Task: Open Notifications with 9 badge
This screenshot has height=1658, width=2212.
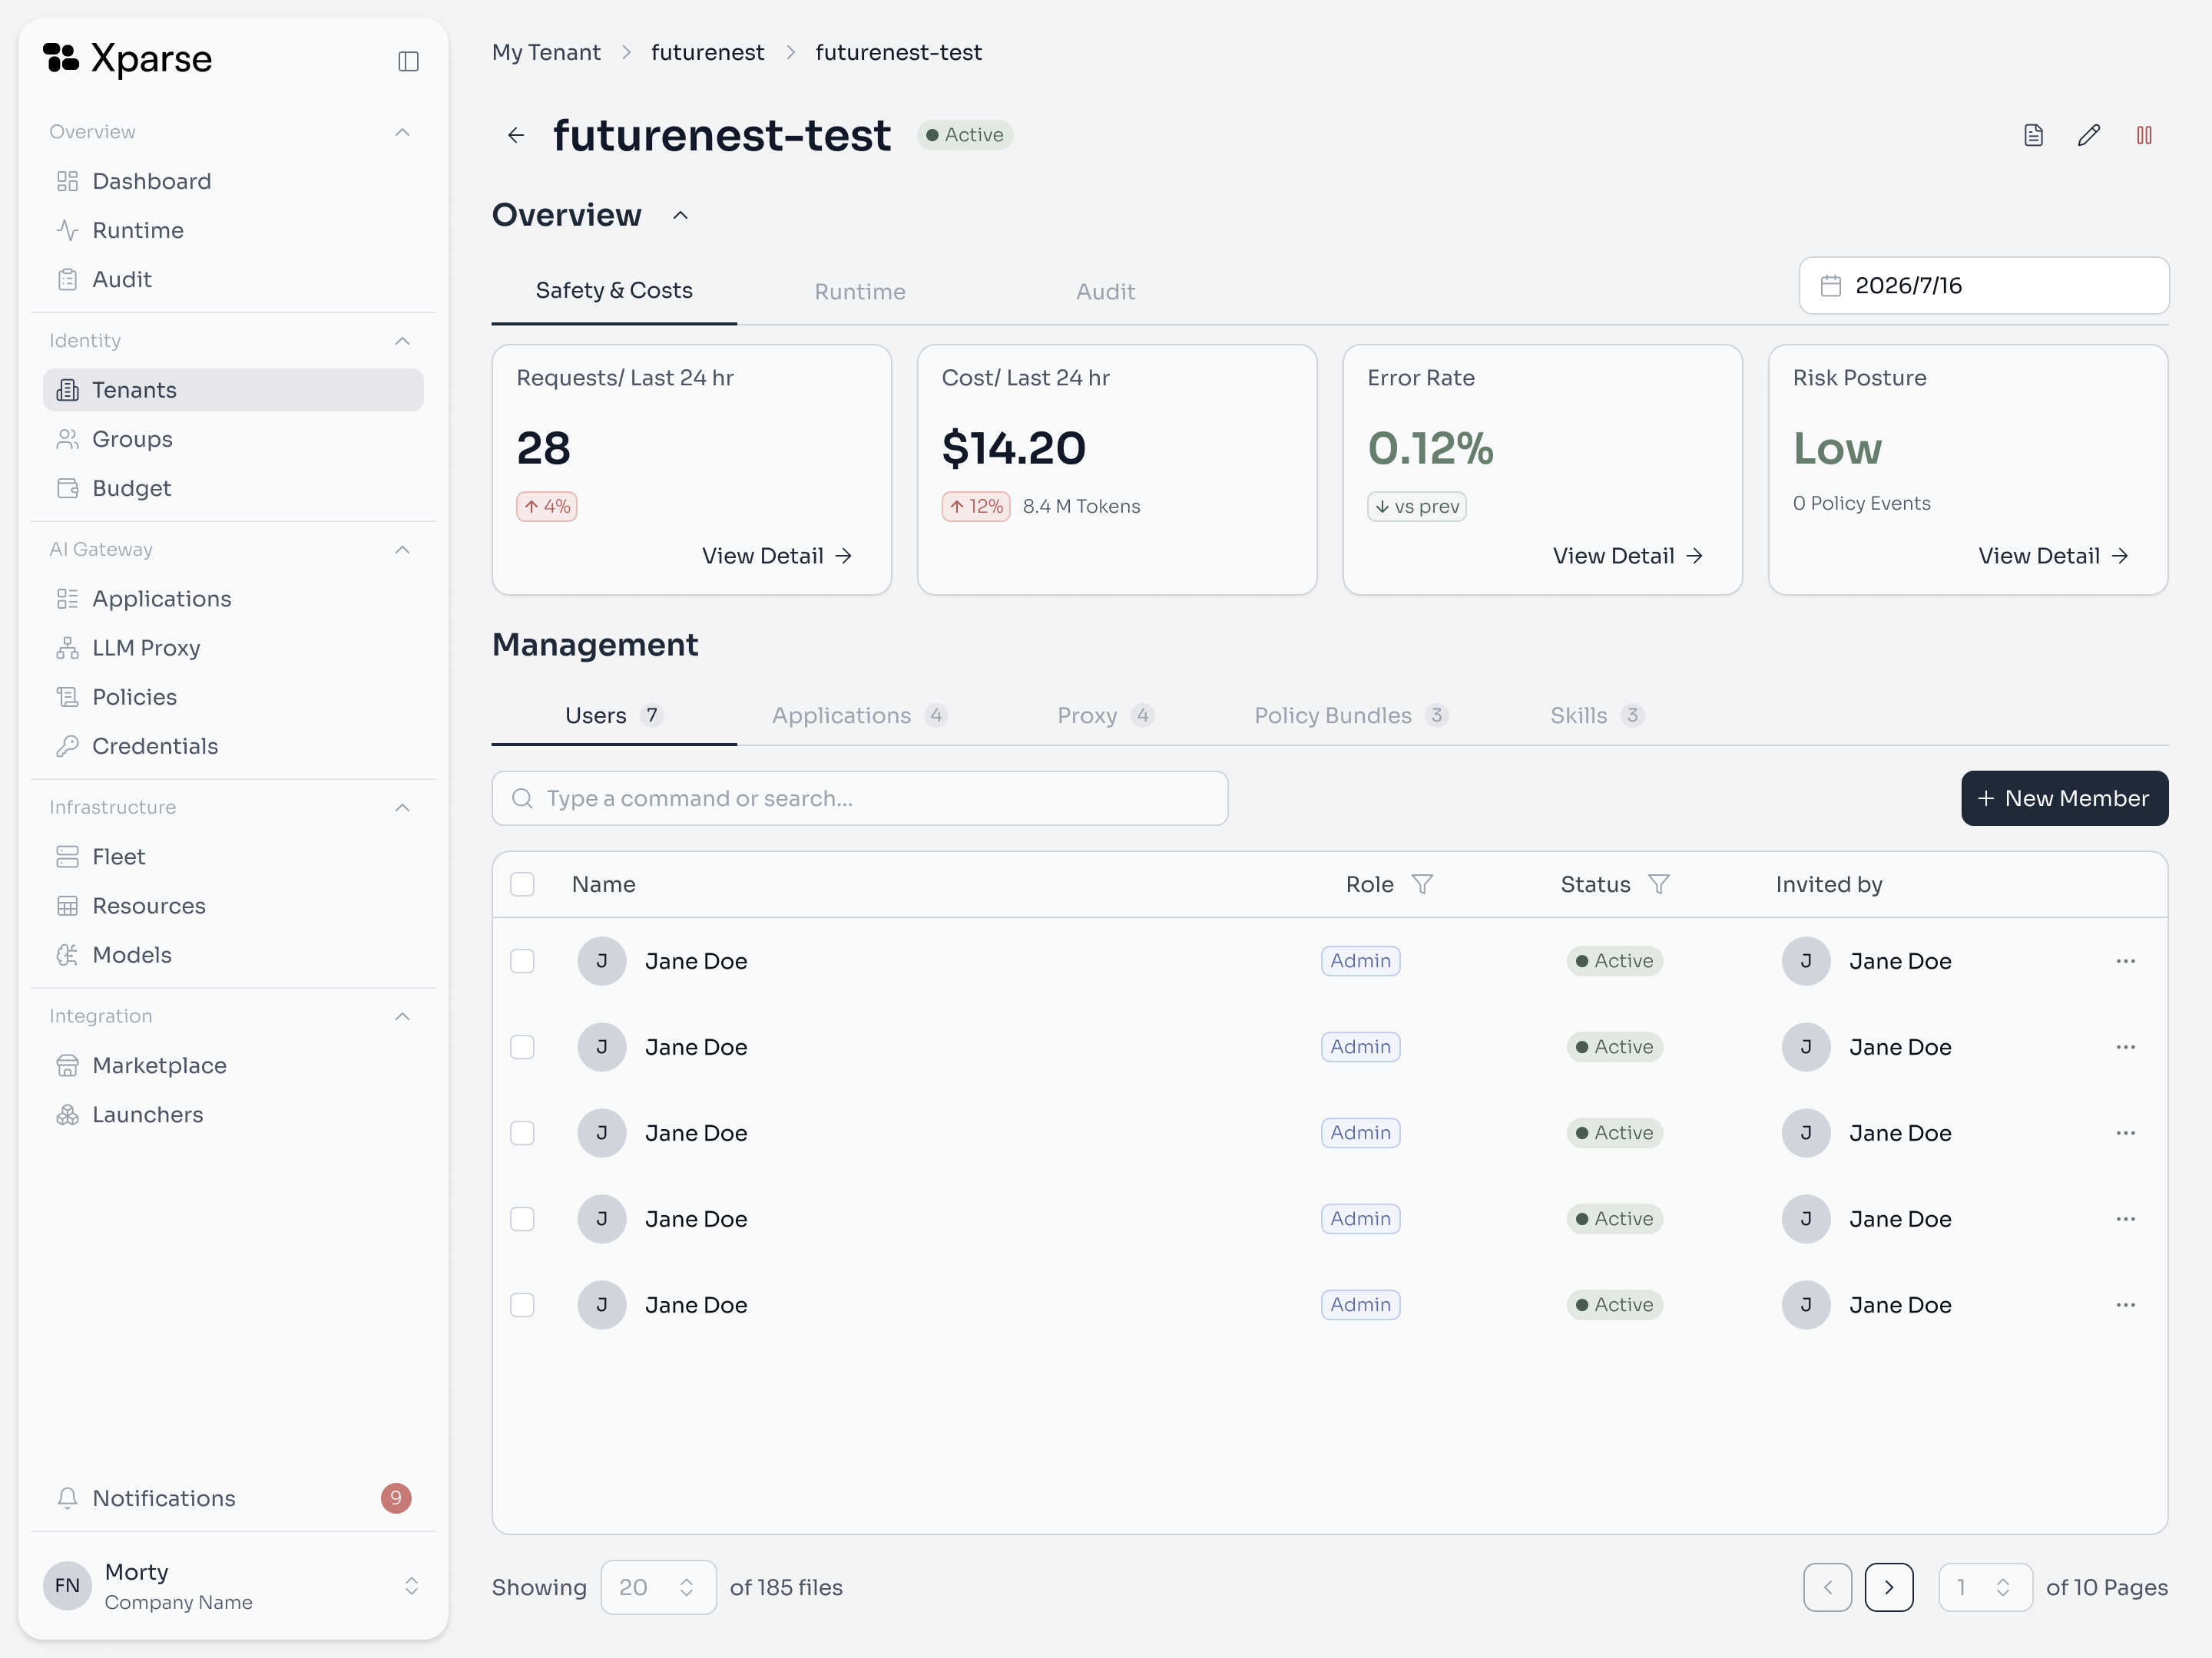Action: (233, 1497)
